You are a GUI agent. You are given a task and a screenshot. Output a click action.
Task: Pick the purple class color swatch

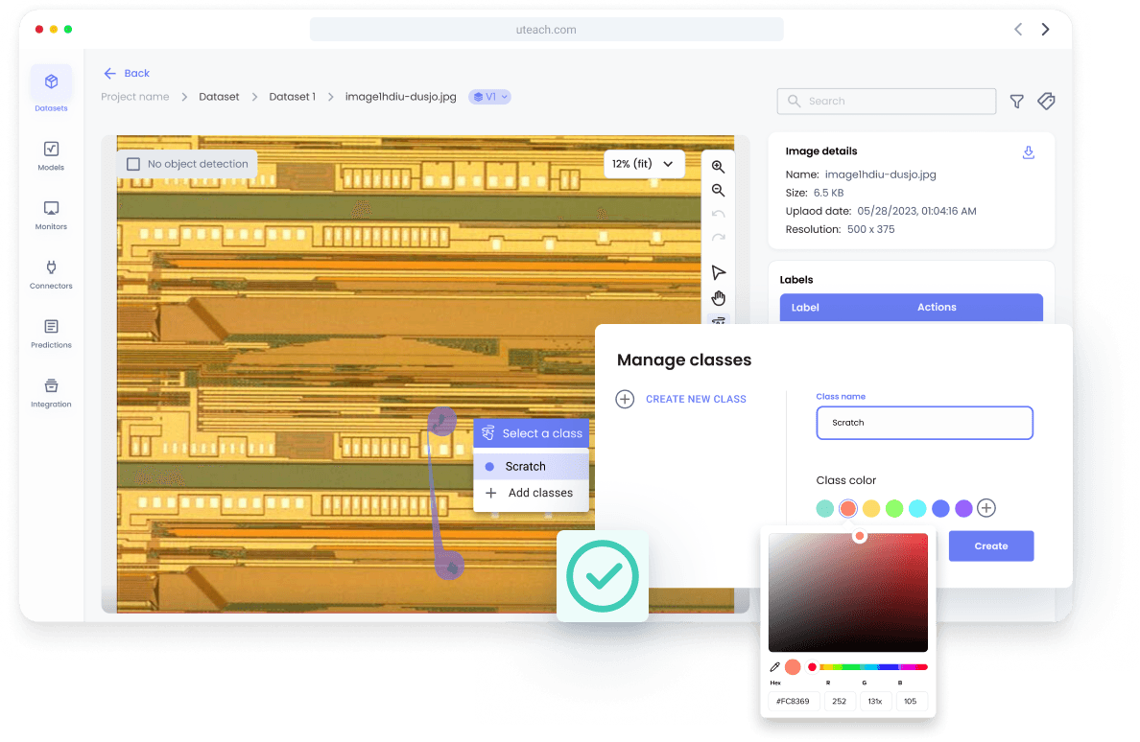(963, 508)
